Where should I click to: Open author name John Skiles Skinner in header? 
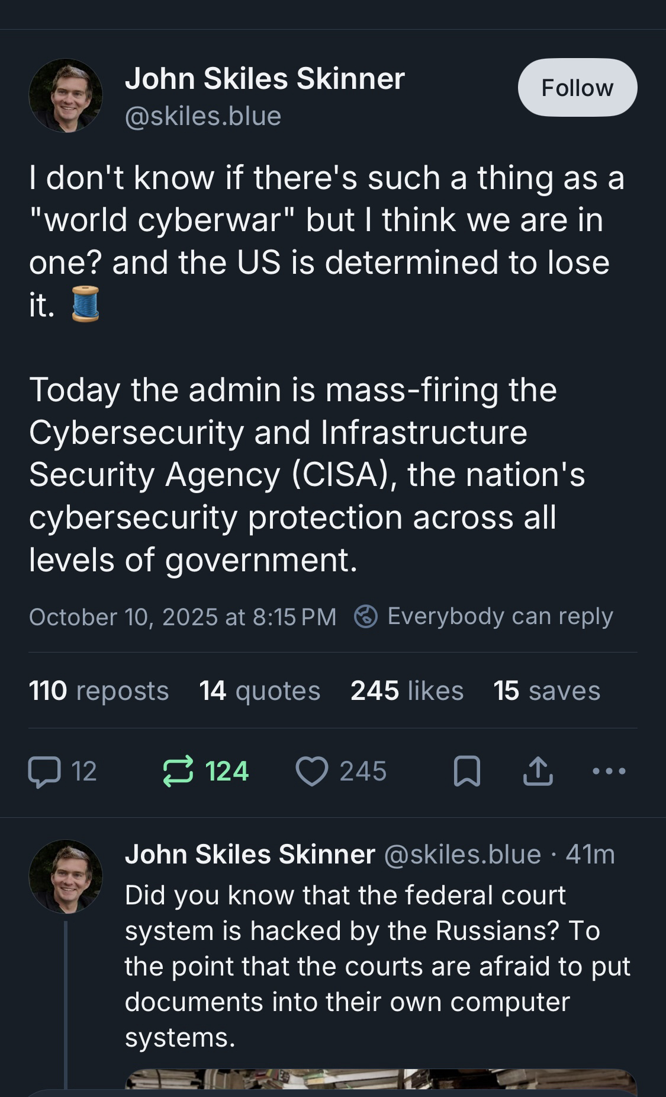[x=265, y=79]
